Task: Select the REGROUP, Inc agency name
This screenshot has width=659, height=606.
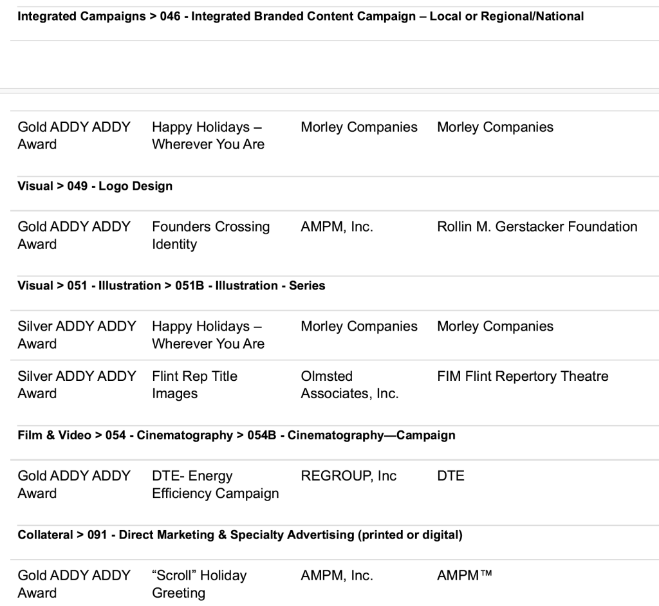Action: tap(348, 476)
